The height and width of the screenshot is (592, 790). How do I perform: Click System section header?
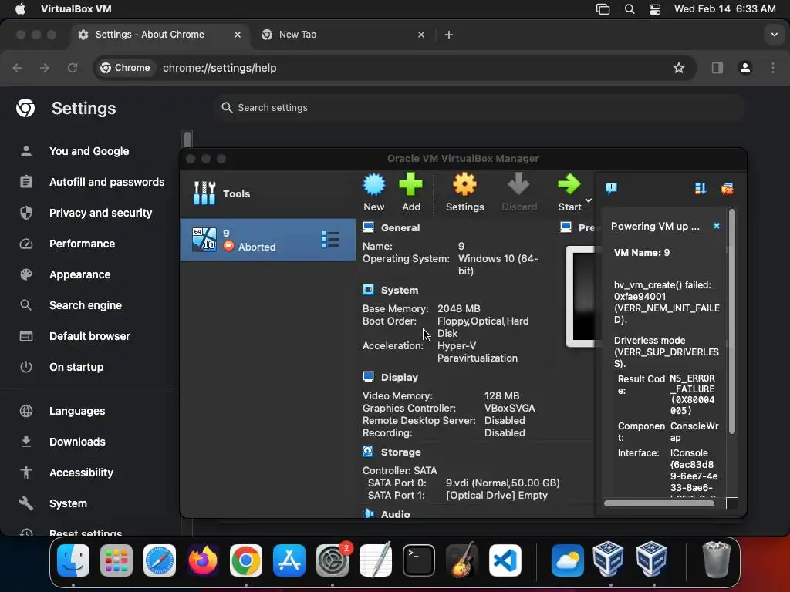coord(400,291)
